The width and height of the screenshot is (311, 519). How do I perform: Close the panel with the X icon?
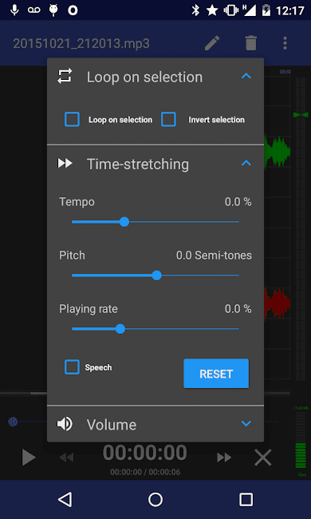(262, 458)
